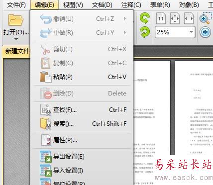Open the 表单(R) menu

tap(160, 5)
